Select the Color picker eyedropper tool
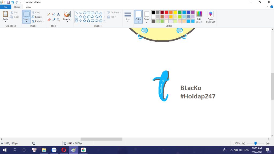274x154 pixels. (x=54, y=20)
